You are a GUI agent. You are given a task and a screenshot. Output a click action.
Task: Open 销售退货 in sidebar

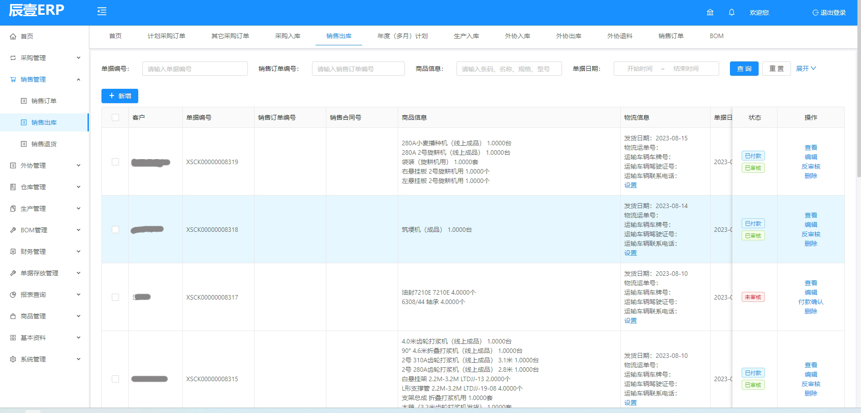(44, 144)
